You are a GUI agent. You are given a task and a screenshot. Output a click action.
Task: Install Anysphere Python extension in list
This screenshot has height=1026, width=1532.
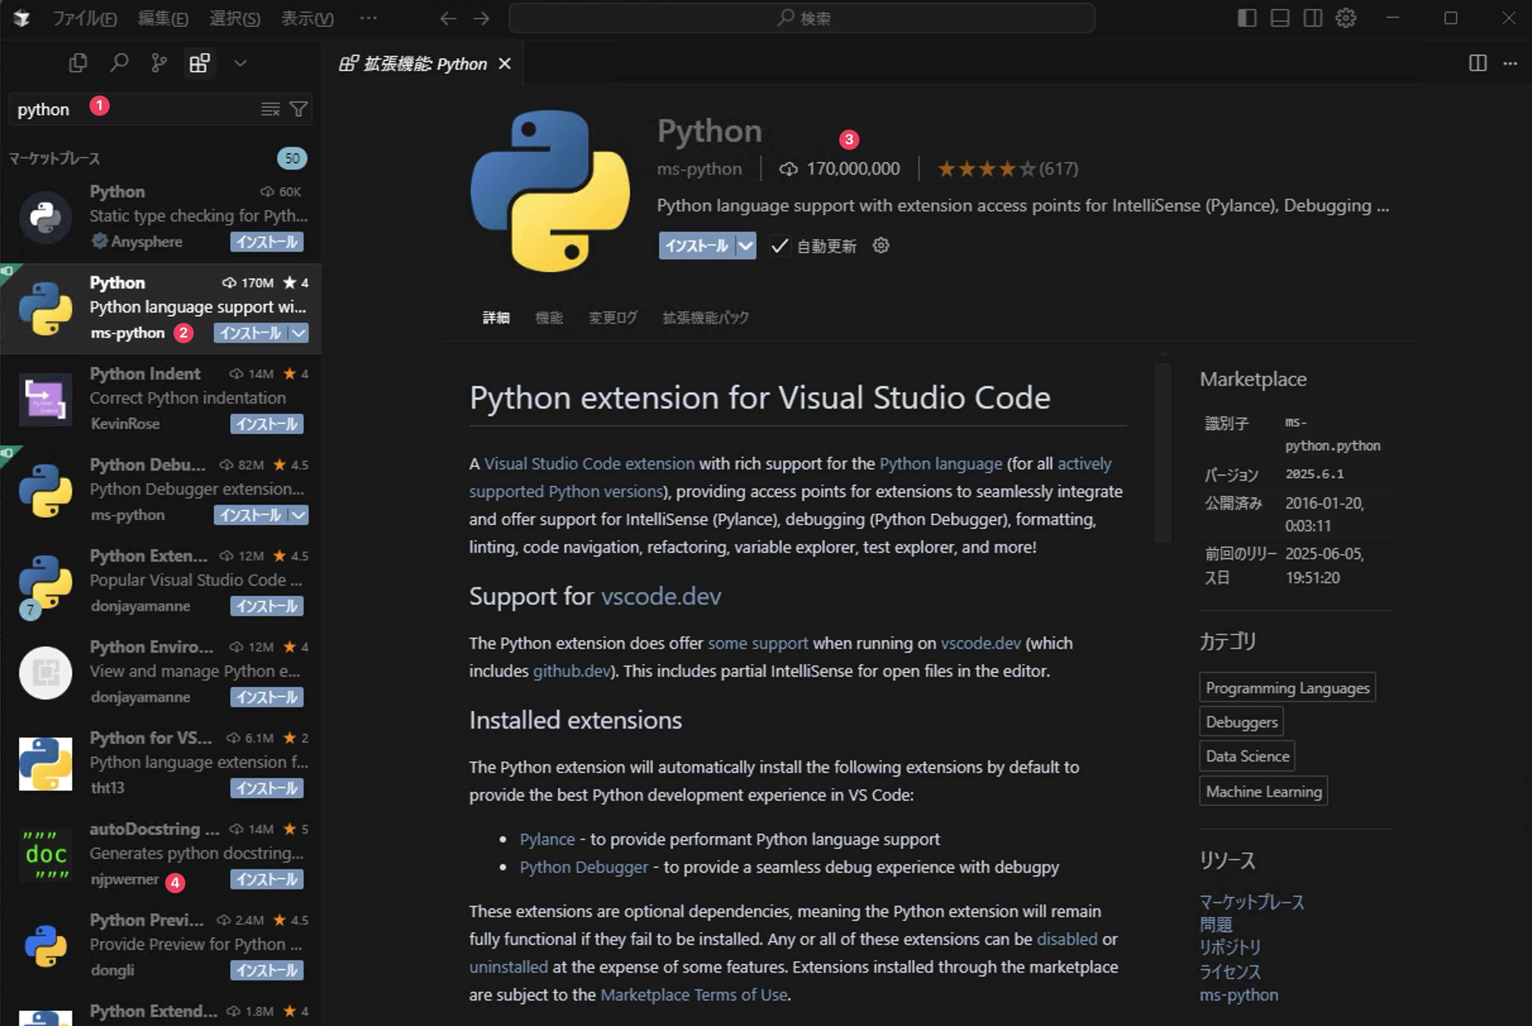(x=267, y=242)
